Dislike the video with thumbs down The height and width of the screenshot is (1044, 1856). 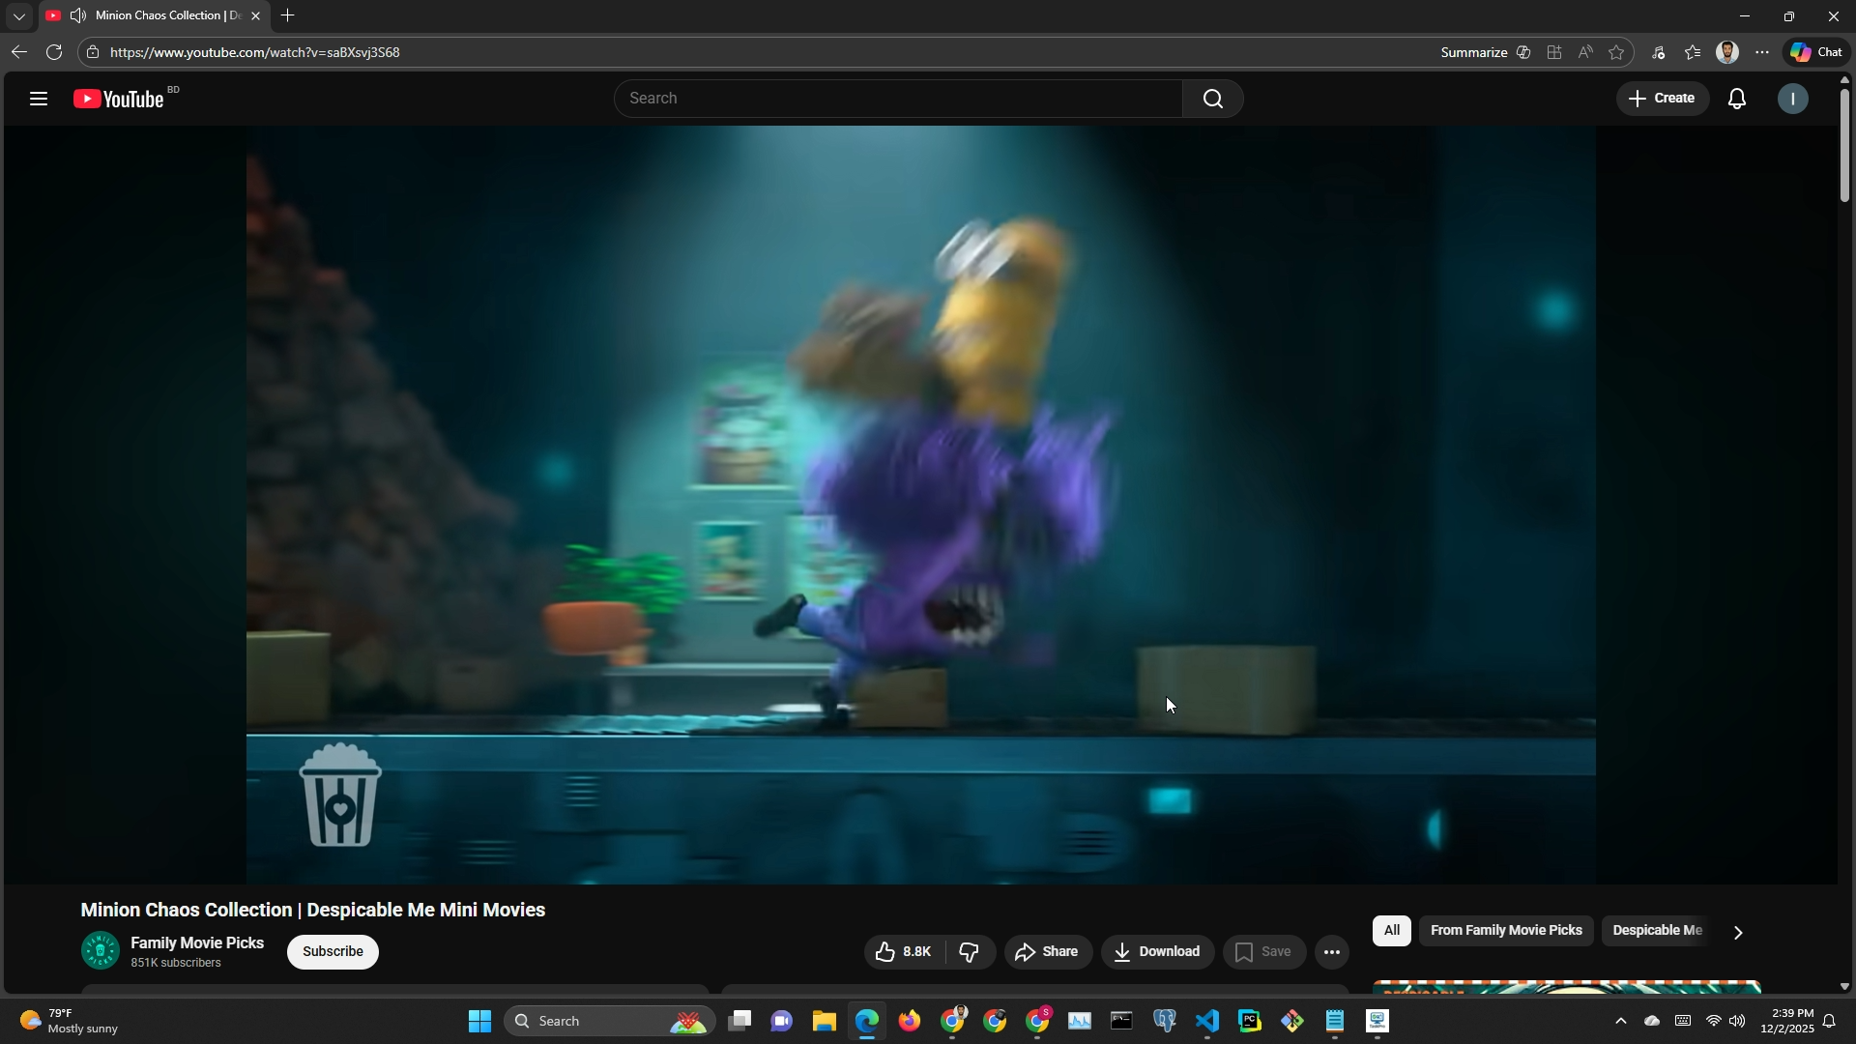pyautogui.click(x=970, y=952)
